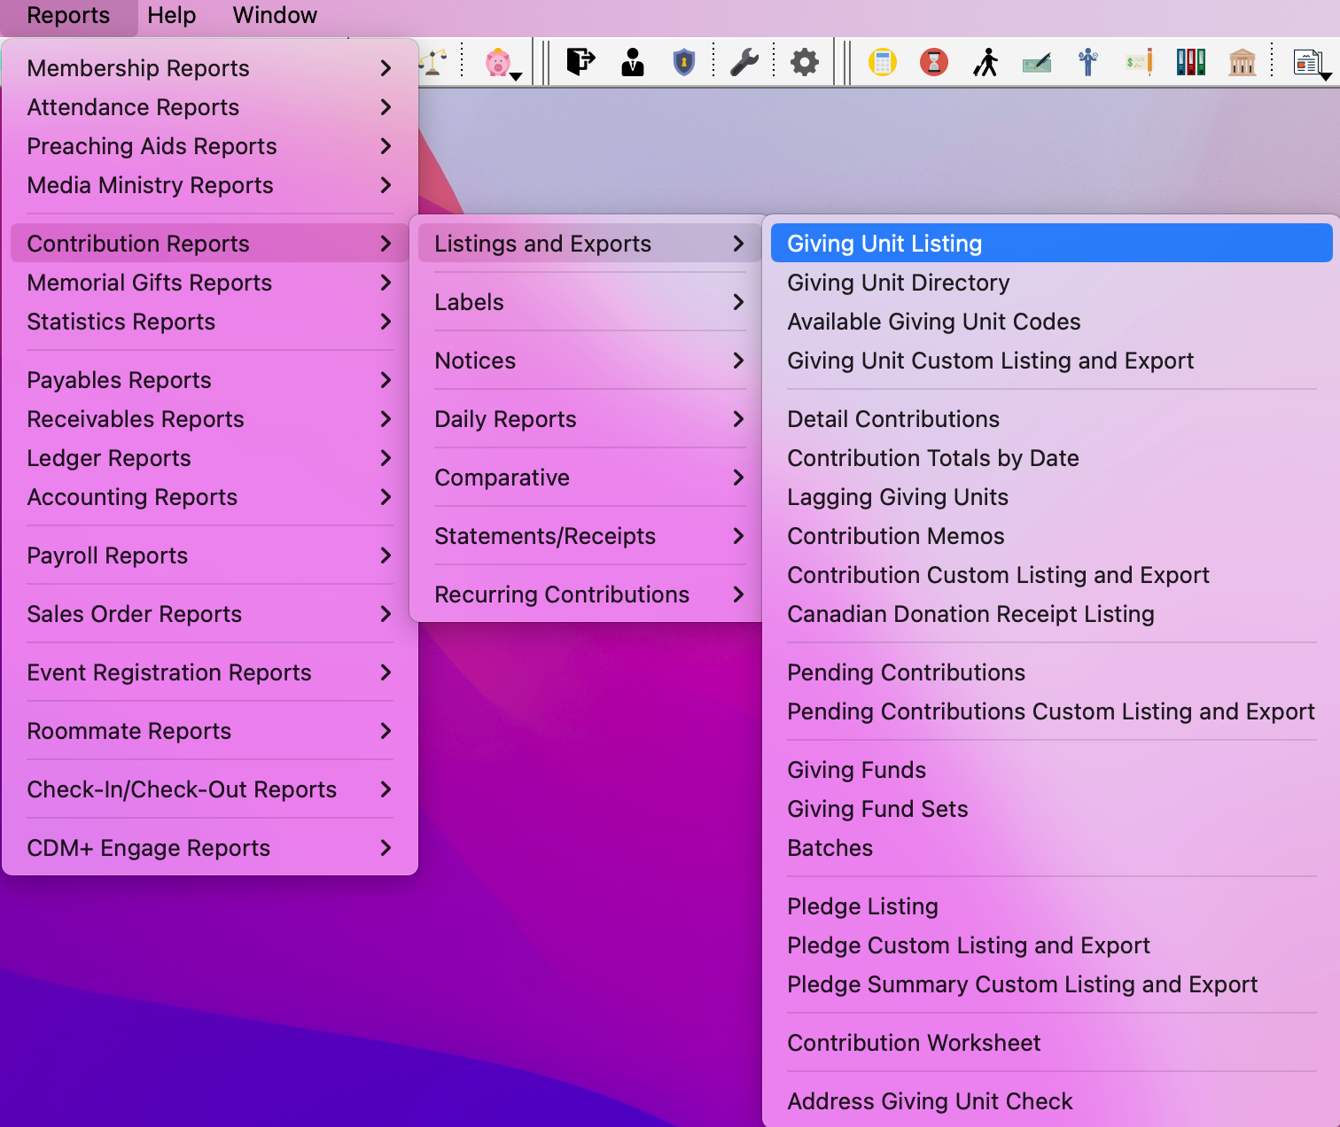Screen dimensions: 1340x1127
Task: Click the bank building accounting icon
Action: [1243, 62]
